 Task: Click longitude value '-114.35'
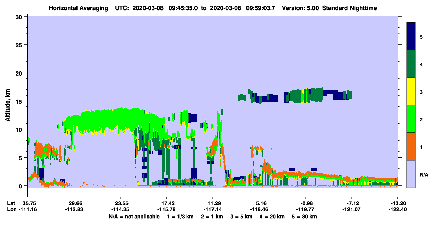coord(120,209)
